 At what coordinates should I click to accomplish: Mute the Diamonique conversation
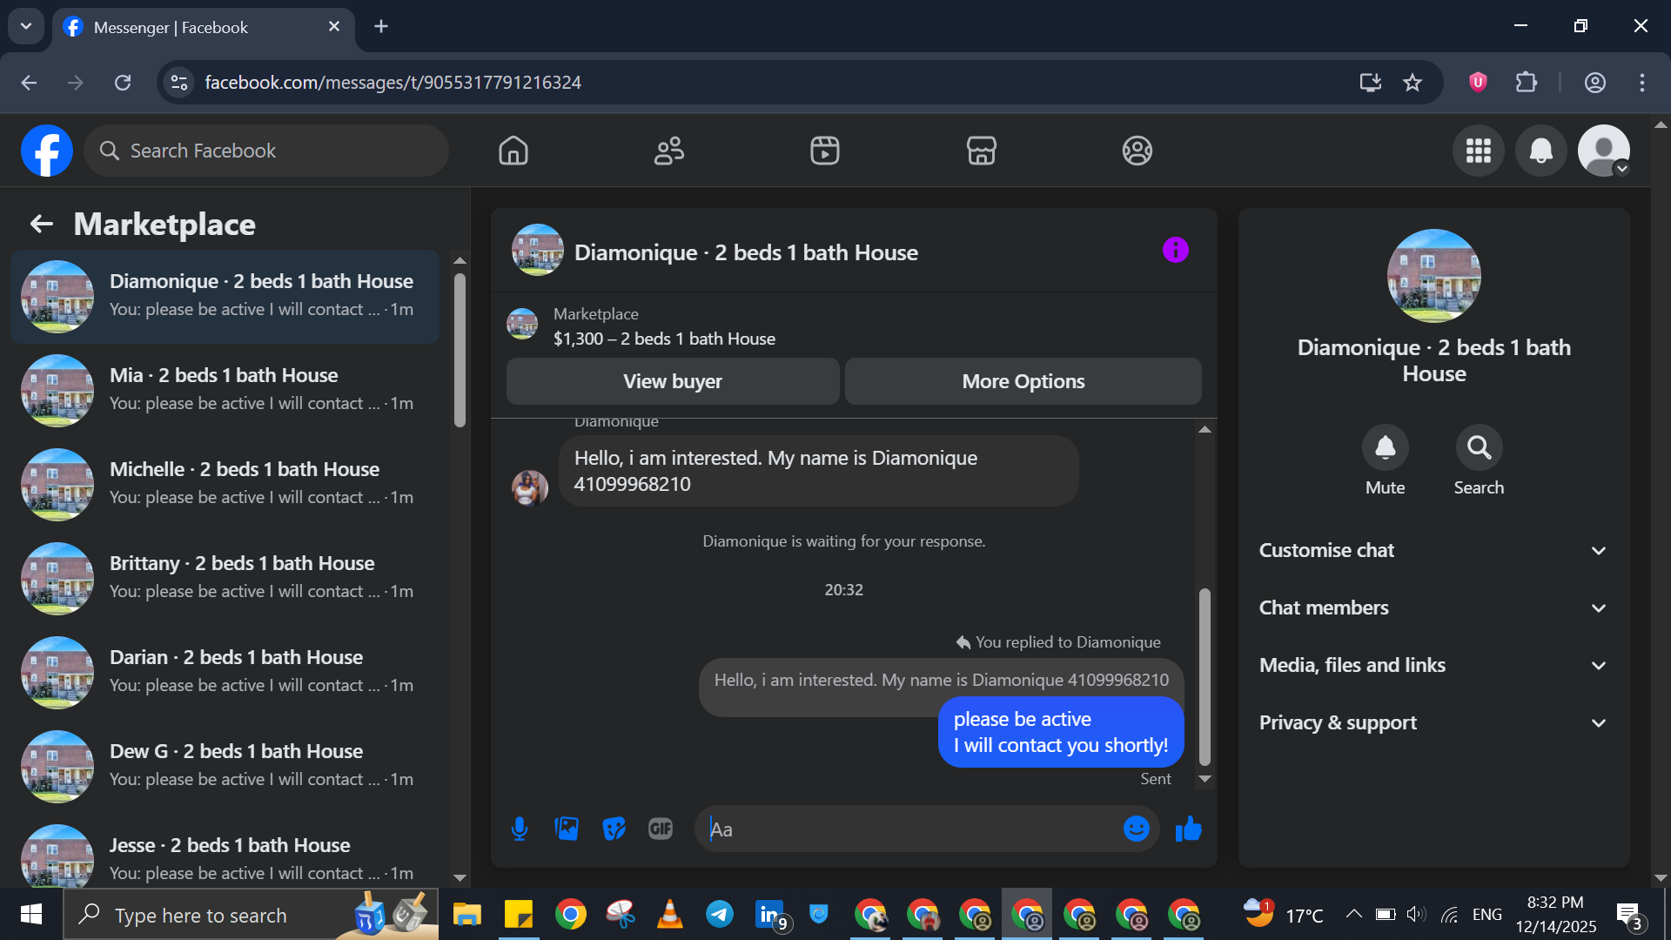[1385, 447]
